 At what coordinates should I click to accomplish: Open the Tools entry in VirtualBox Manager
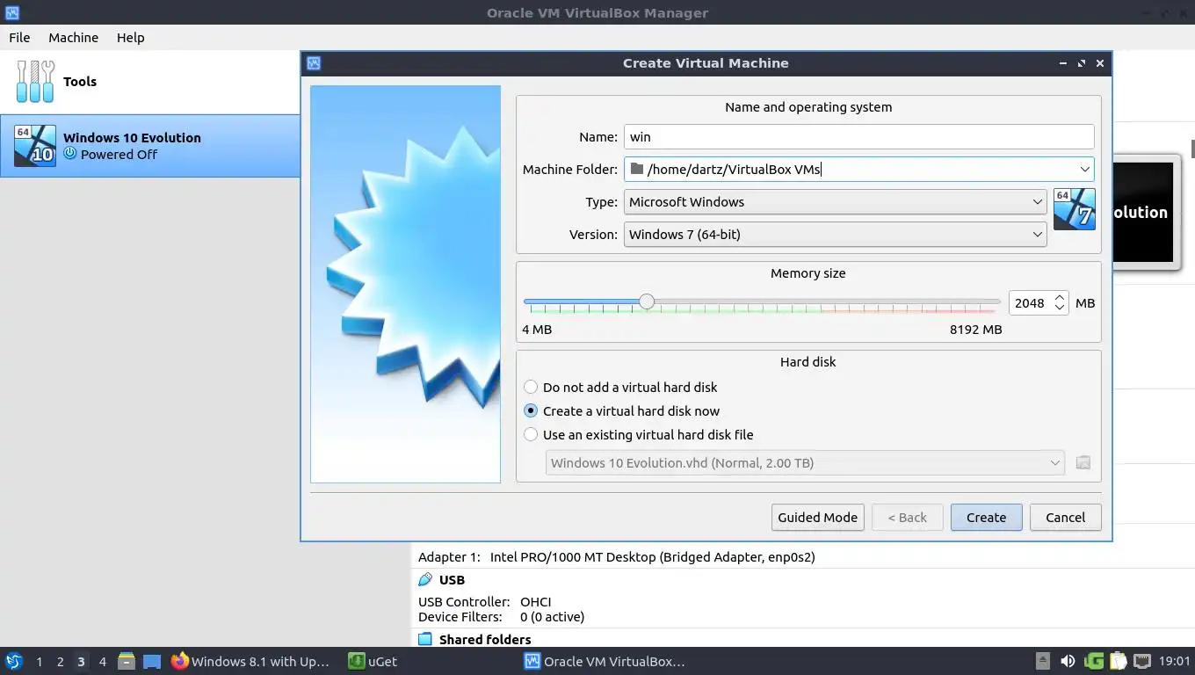pyautogui.click(x=149, y=82)
